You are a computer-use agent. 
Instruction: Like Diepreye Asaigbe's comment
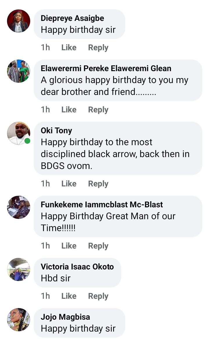tap(69, 47)
